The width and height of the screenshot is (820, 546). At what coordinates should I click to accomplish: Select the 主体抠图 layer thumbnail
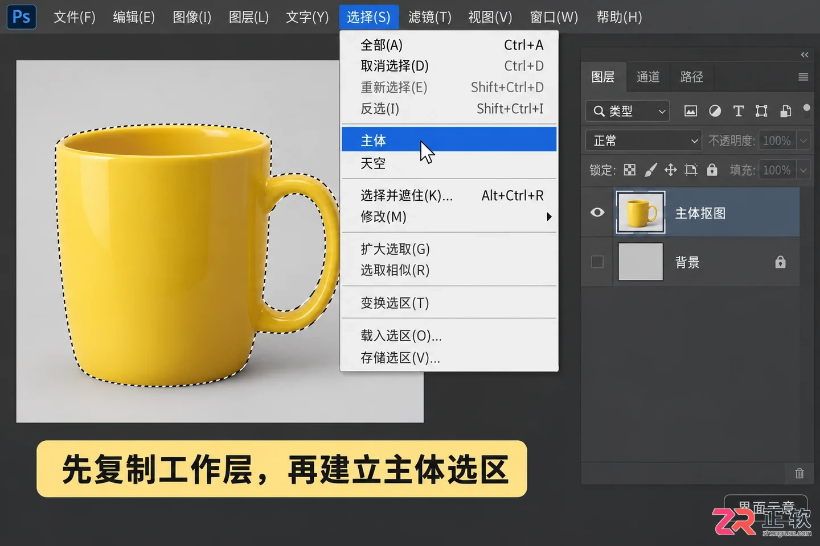coord(641,213)
